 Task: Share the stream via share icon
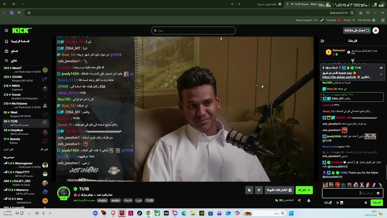(x=299, y=200)
